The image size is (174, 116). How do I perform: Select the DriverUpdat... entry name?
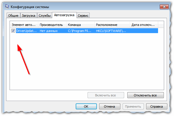(x=26, y=31)
